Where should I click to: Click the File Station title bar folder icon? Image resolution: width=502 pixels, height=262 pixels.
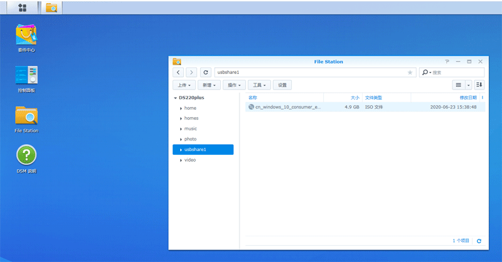point(177,61)
